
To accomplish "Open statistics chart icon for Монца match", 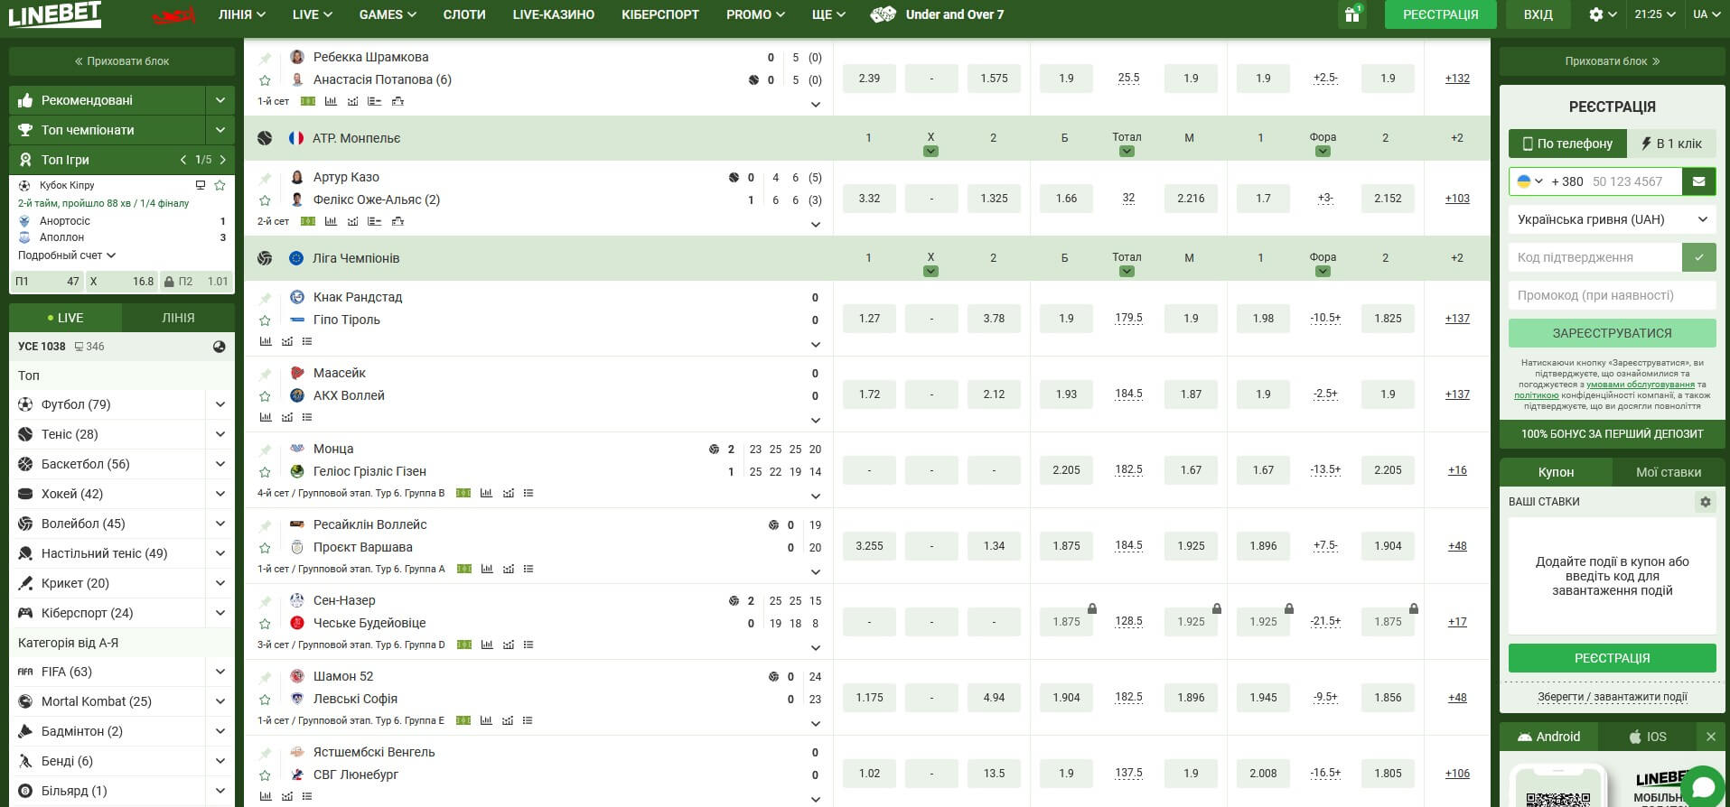I will (x=487, y=493).
